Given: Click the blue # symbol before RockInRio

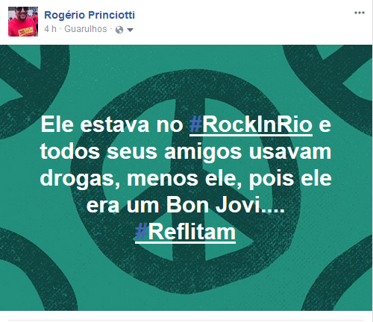Looking at the screenshot, I should coord(195,124).
